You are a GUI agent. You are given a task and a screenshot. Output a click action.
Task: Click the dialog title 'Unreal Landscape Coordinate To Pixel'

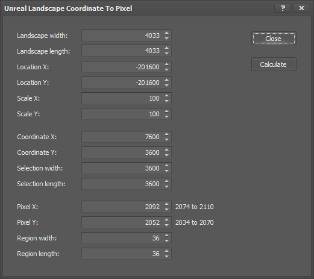click(68, 8)
